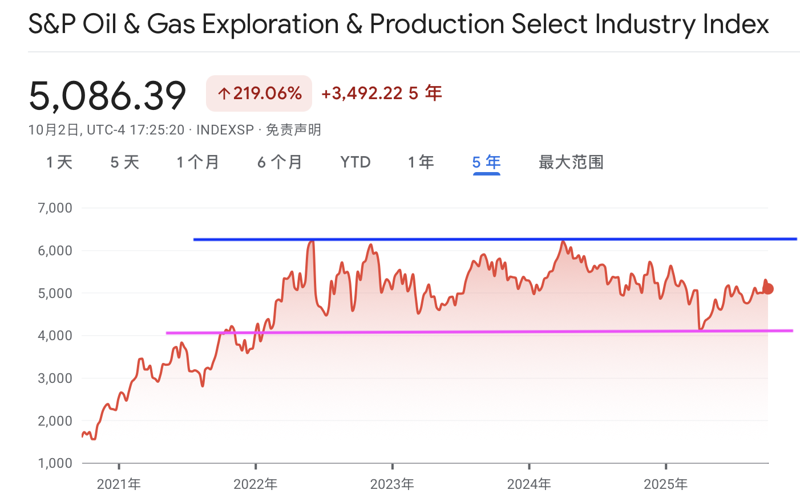Select the YTD tab
This screenshot has width=800, height=498.
[x=355, y=162]
